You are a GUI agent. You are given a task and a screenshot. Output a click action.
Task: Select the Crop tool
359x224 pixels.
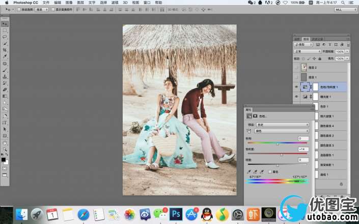[5, 50]
